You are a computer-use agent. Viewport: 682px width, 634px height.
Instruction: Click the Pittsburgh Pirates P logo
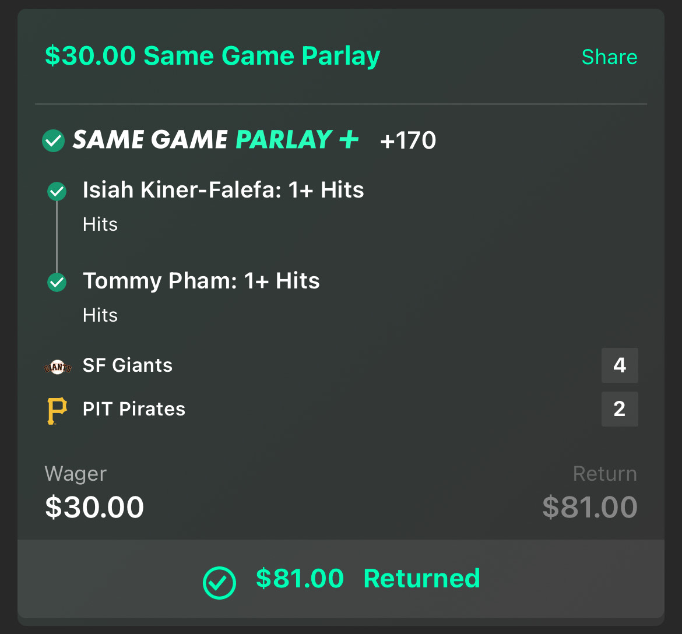pos(57,410)
